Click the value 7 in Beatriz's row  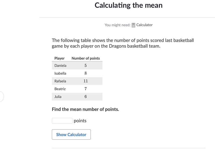coord(85,89)
